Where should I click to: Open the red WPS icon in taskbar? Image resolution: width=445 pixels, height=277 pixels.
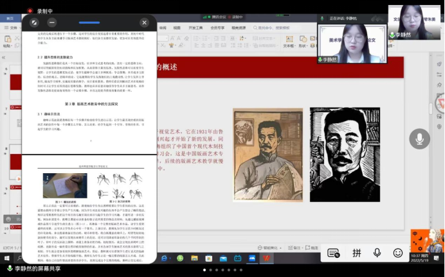(266, 258)
